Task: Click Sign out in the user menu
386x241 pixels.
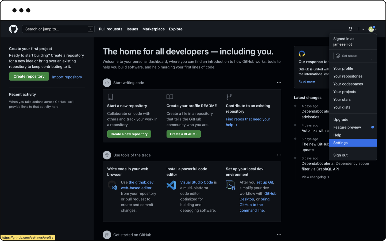Action: 353,155
